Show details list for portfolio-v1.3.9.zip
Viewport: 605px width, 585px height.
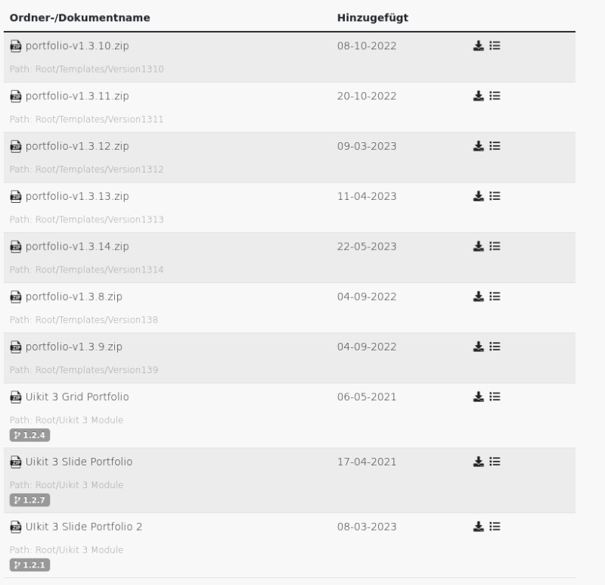[495, 346]
